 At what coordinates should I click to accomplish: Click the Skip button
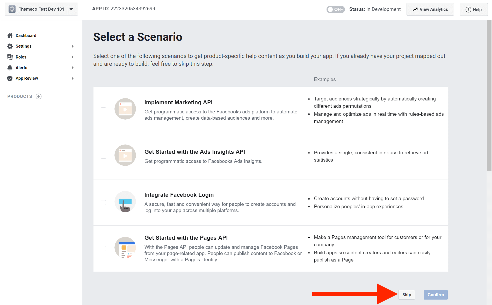(406, 295)
